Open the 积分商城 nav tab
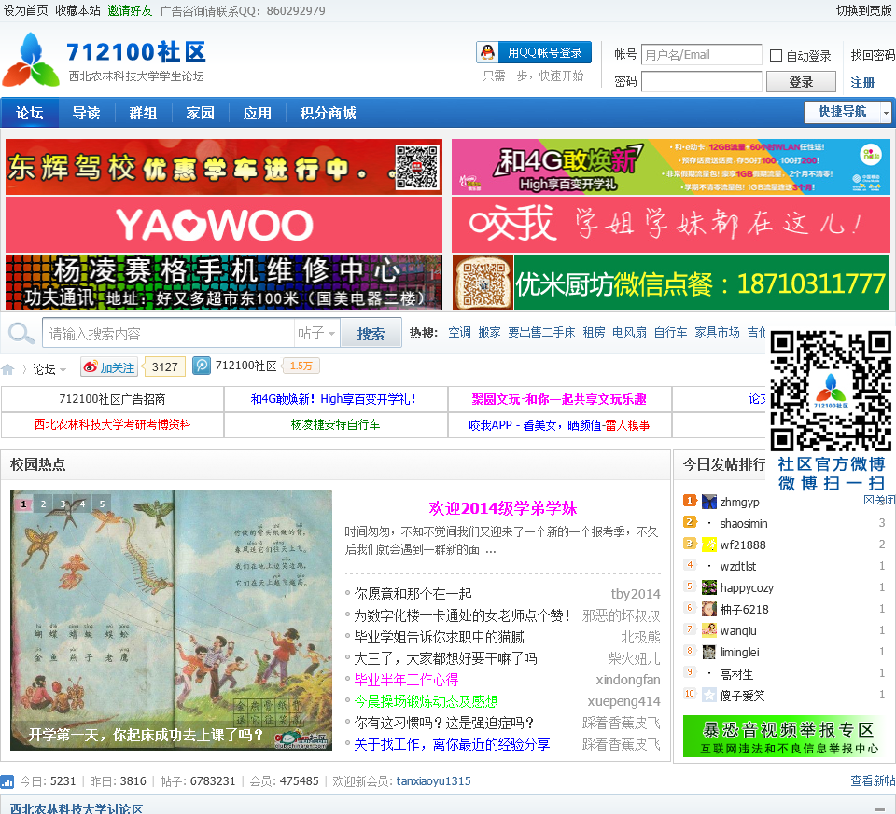The height and width of the screenshot is (814, 896). [x=328, y=113]
